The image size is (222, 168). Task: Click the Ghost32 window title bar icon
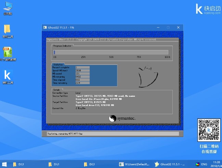[45, 27]
